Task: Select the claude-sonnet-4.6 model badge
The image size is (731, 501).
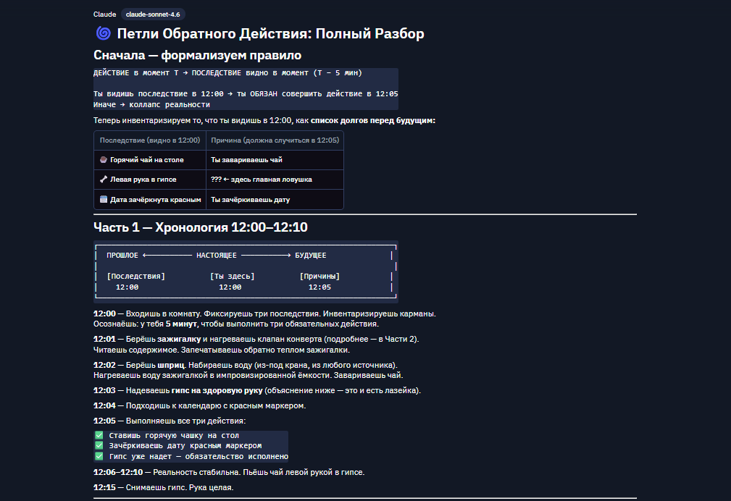Action: point(151,13)
